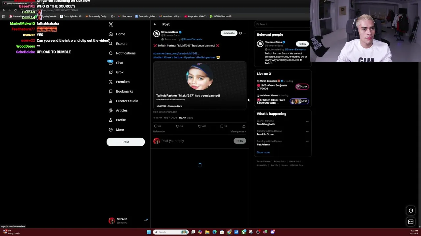This screenshot has width=421, height=236.
Task: Click the Reply button
Action: pyautogui.click(x=240, y=141)
